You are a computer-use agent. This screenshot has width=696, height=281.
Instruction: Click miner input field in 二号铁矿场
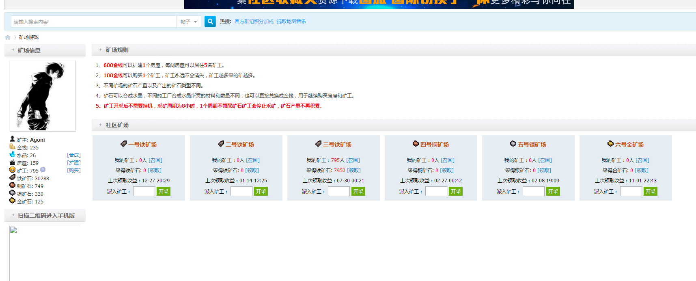241,191
